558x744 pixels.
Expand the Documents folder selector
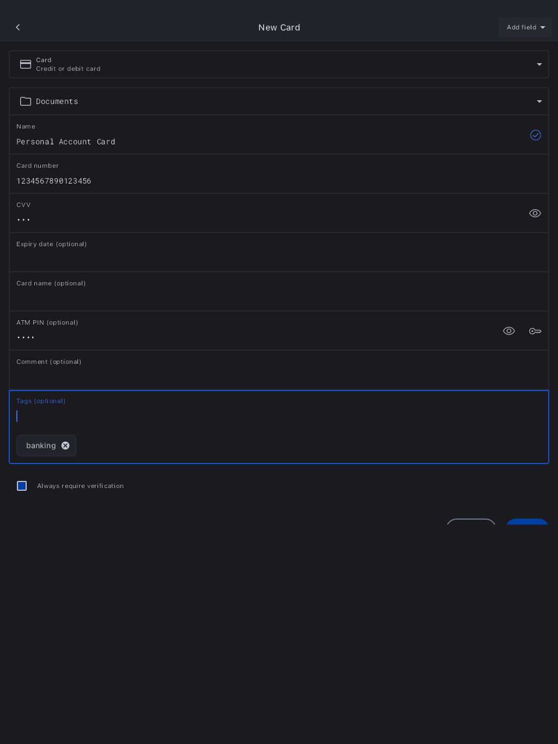539,101
